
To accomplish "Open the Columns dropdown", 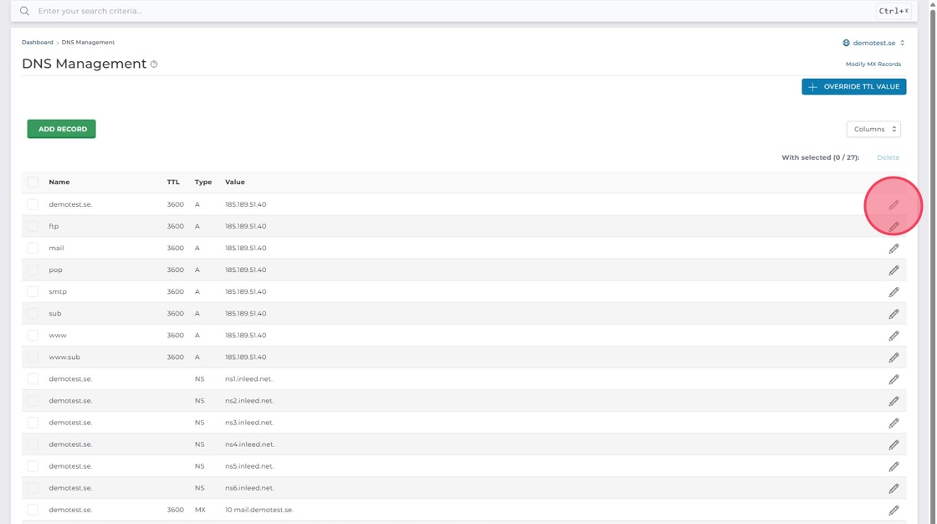I will pyautogui.click(x=873, y=129).
